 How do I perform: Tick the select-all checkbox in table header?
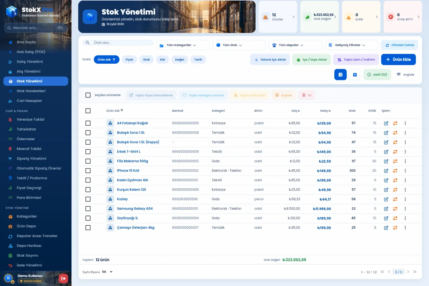tap(88, 111)
